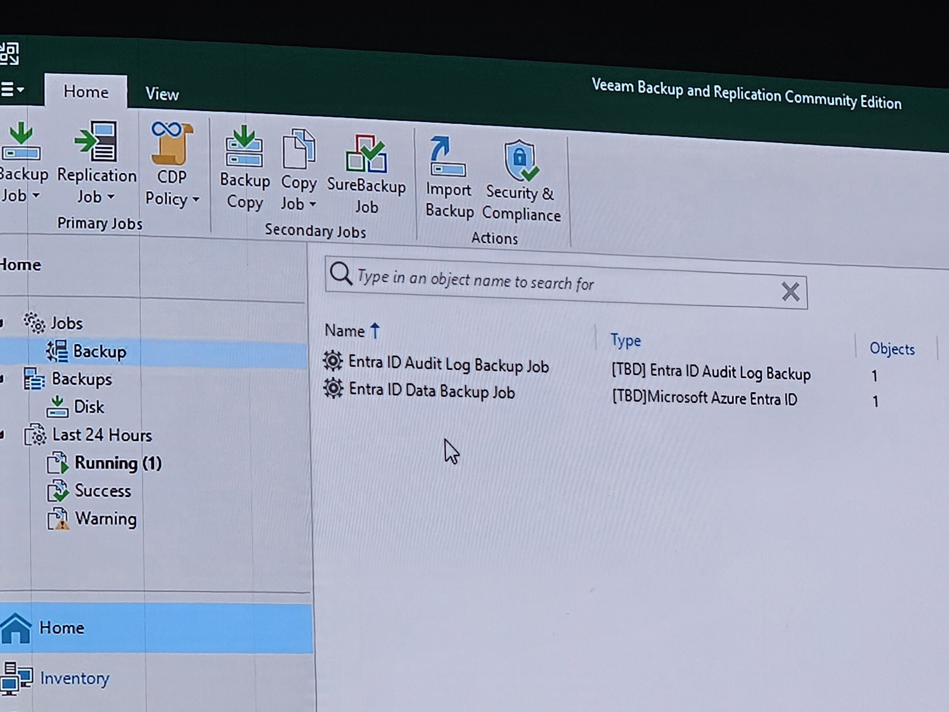Click the Backup Job ribbon icon
The width and height of the screenshot is (949, 712).
(21, 142)
